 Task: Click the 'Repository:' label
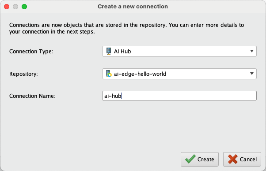[23, 74]
